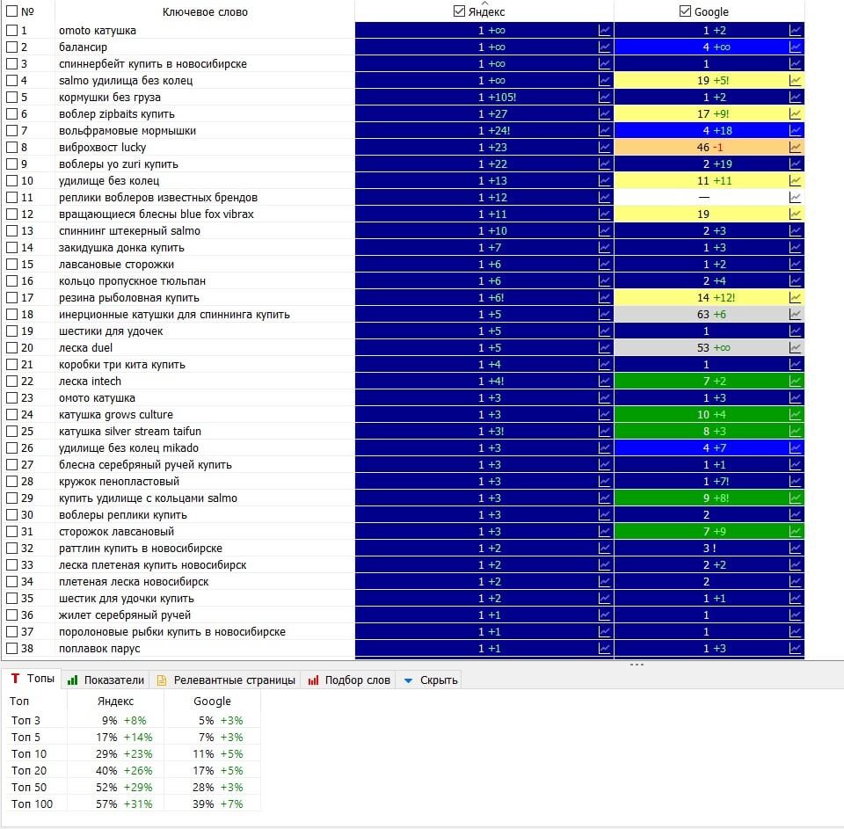The height and width of the screenshot is (829, 844).
Task: Open Google chart for виброхвост lucky
Action: coord(796,148)
